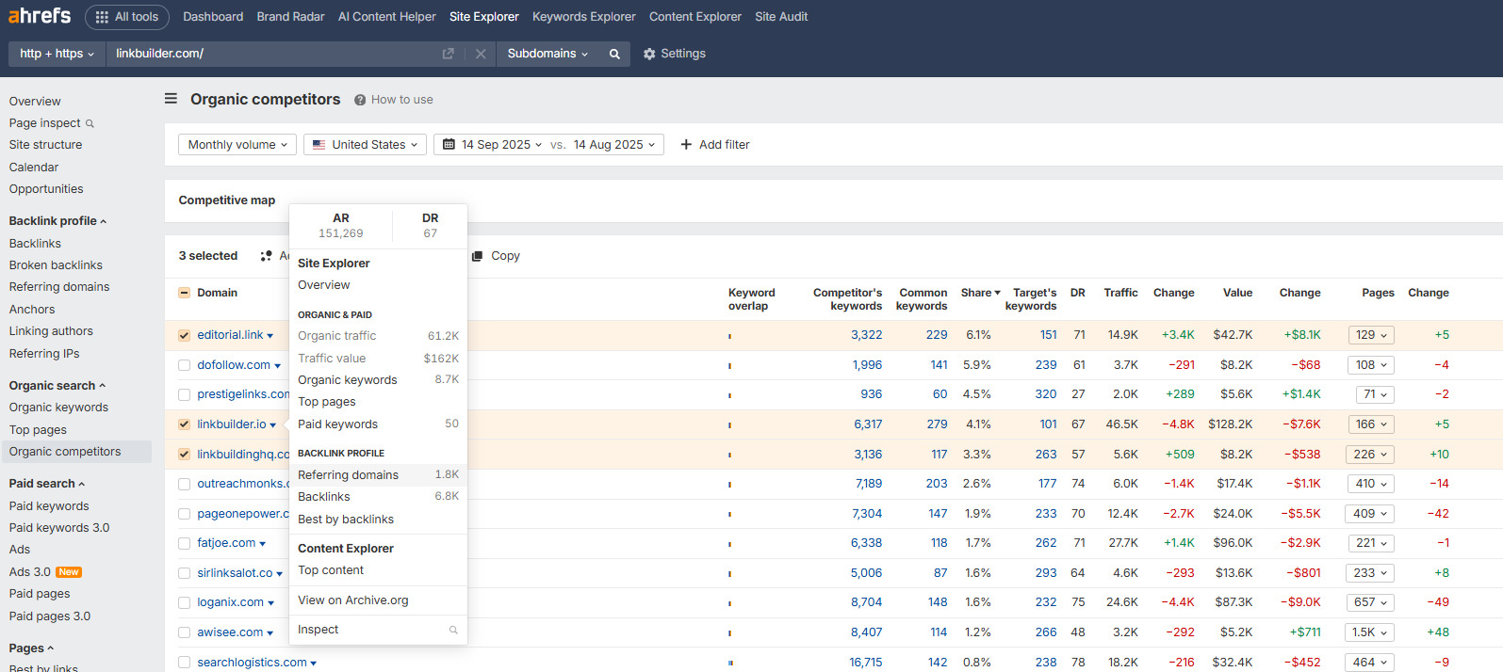
Task: Check the loganix.com row checkbox
Action: tap(184, 602)
